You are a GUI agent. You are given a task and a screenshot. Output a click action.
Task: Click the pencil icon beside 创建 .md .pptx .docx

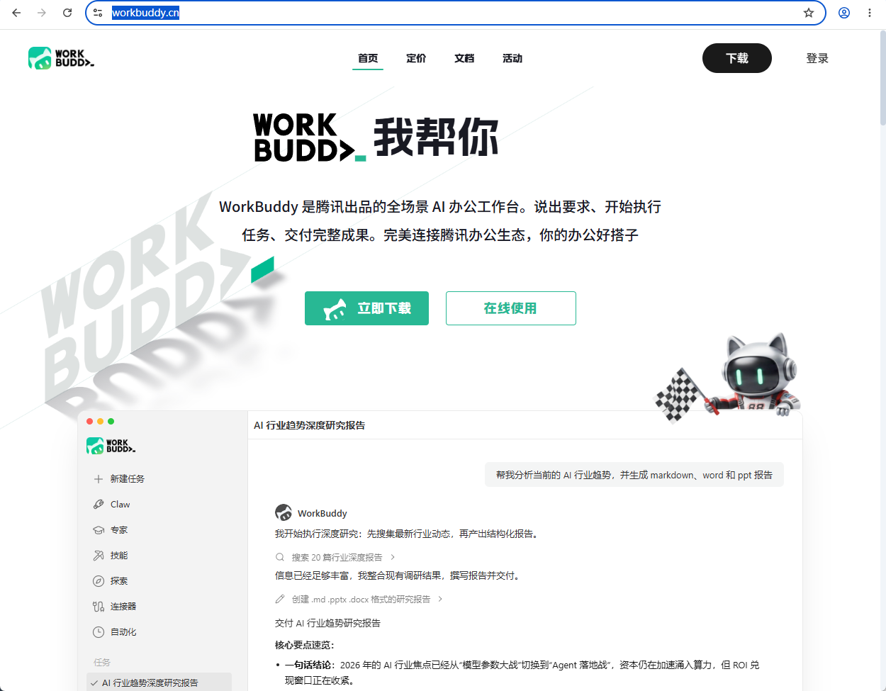coord(280,599)
